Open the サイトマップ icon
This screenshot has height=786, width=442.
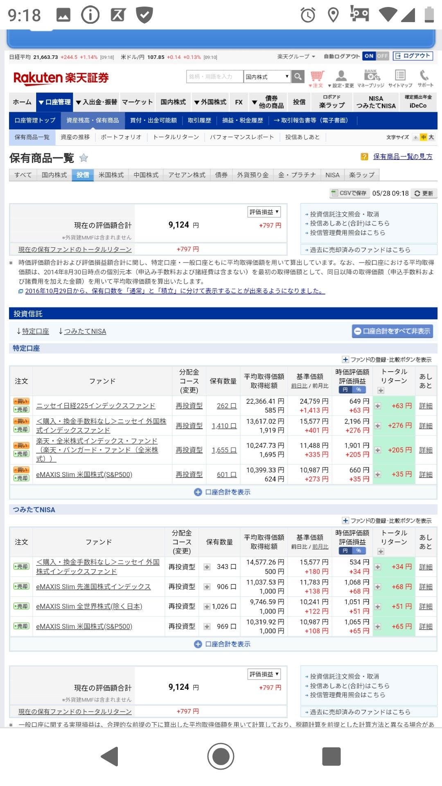click(x=400, y=79)
